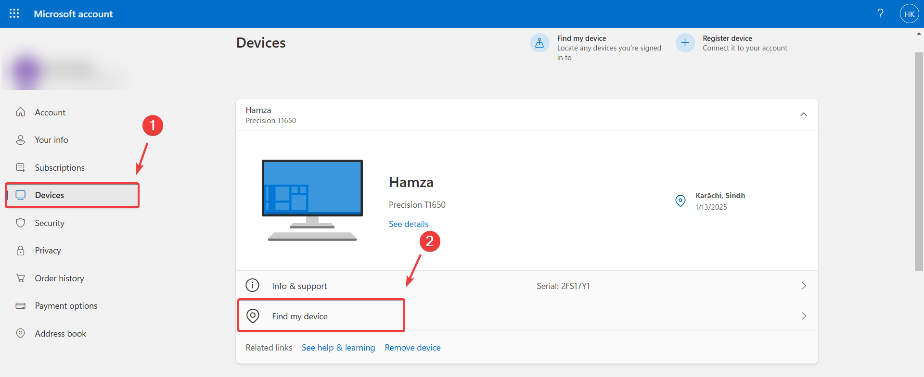Screen dimensions: 924x377
Task: Open Find my device row arrow
Action: [x=804, y=316]
